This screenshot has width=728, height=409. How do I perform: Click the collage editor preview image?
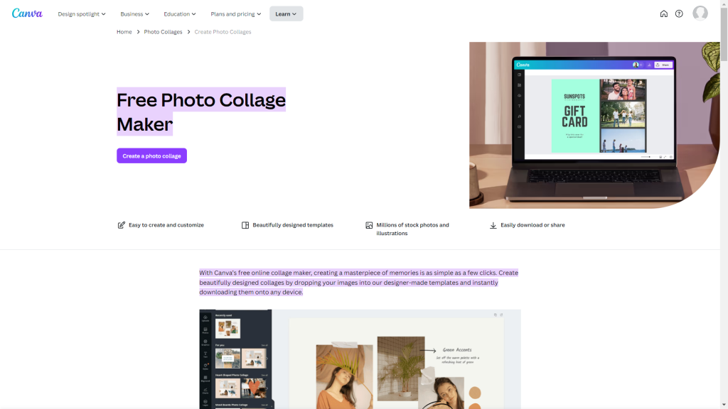pos(360,359)
